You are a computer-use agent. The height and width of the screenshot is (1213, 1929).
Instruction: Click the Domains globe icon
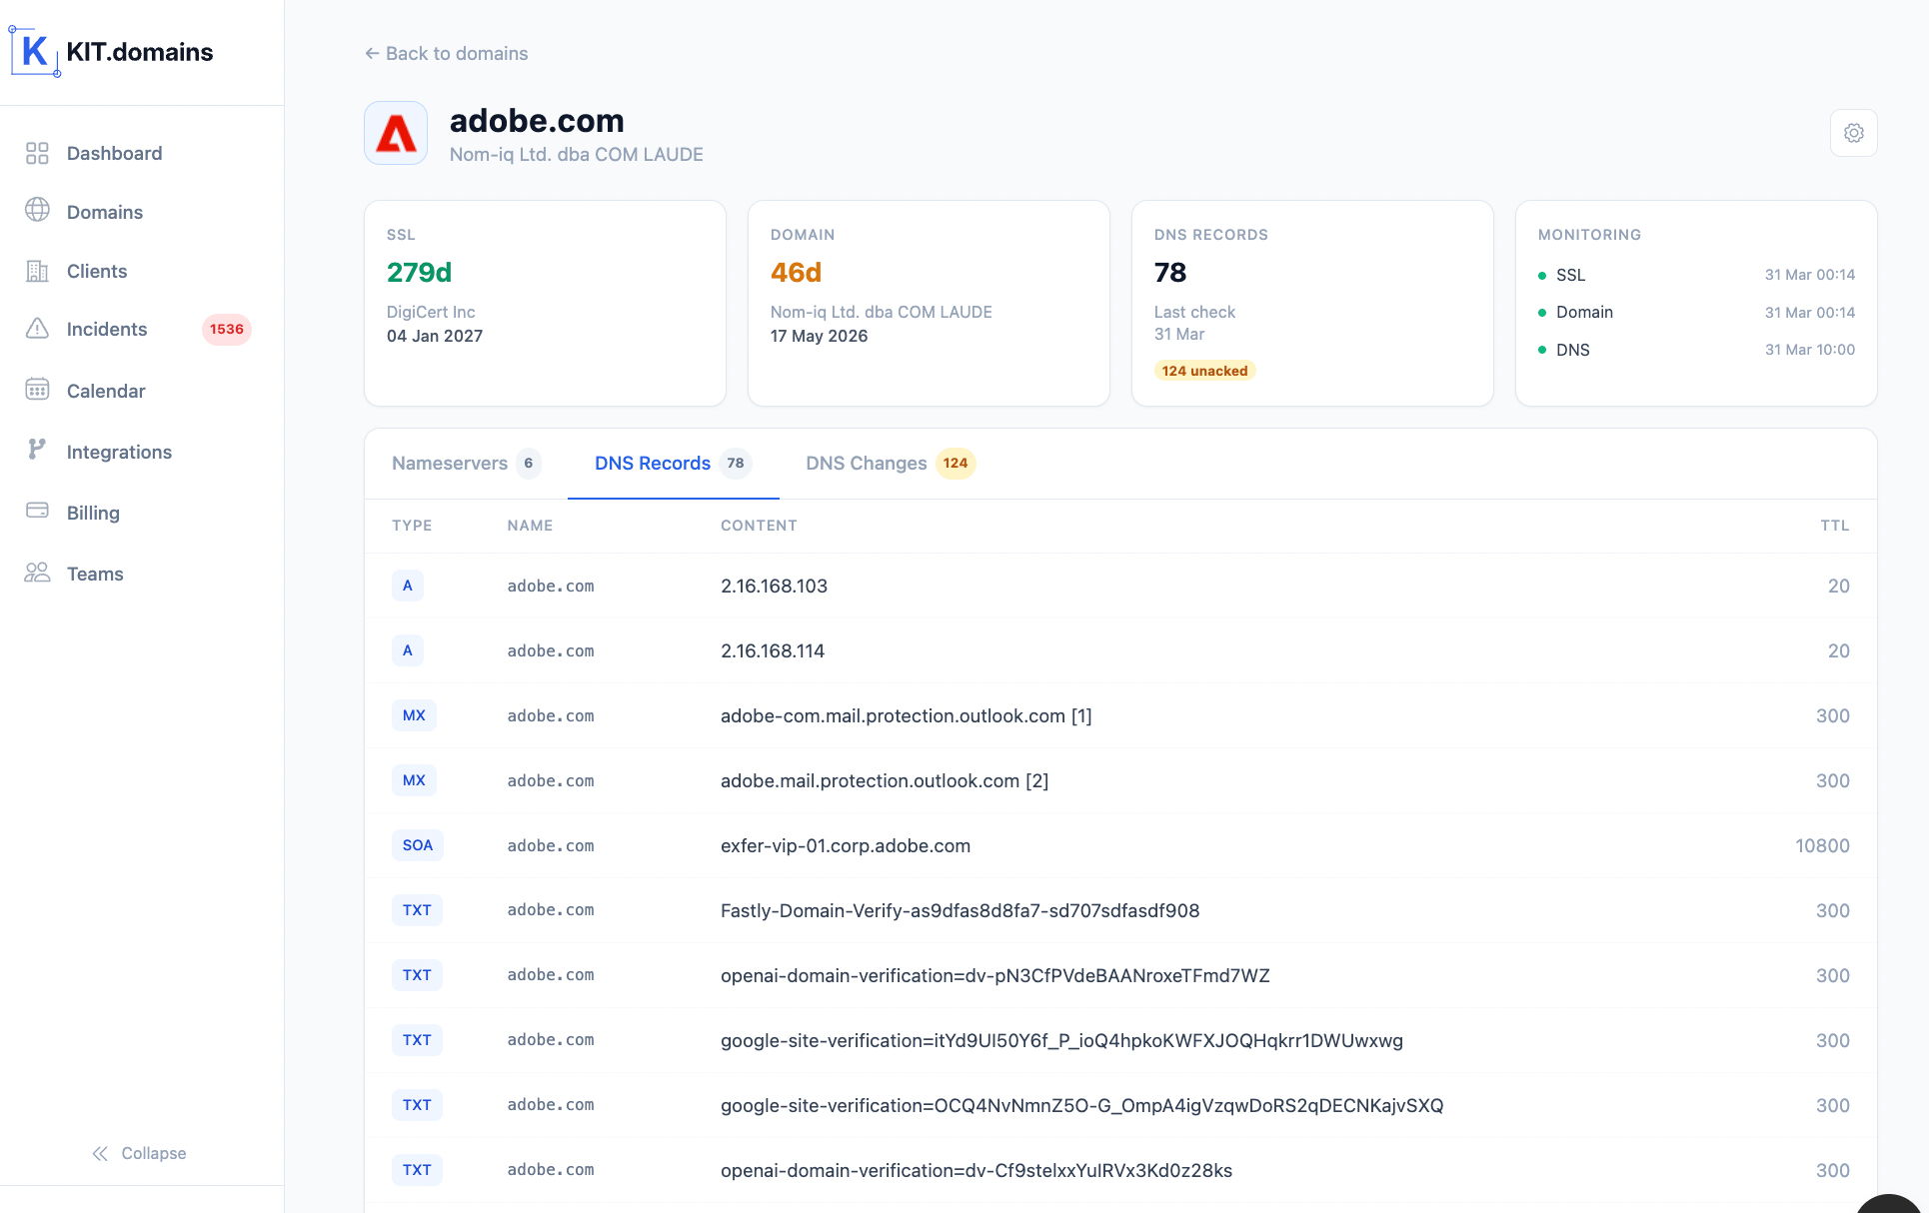(x=37, y=210)
